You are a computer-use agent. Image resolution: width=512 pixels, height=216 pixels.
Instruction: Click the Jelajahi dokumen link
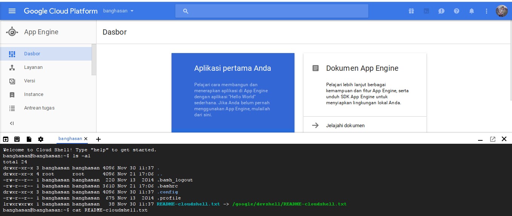click(x=345, y=125)
